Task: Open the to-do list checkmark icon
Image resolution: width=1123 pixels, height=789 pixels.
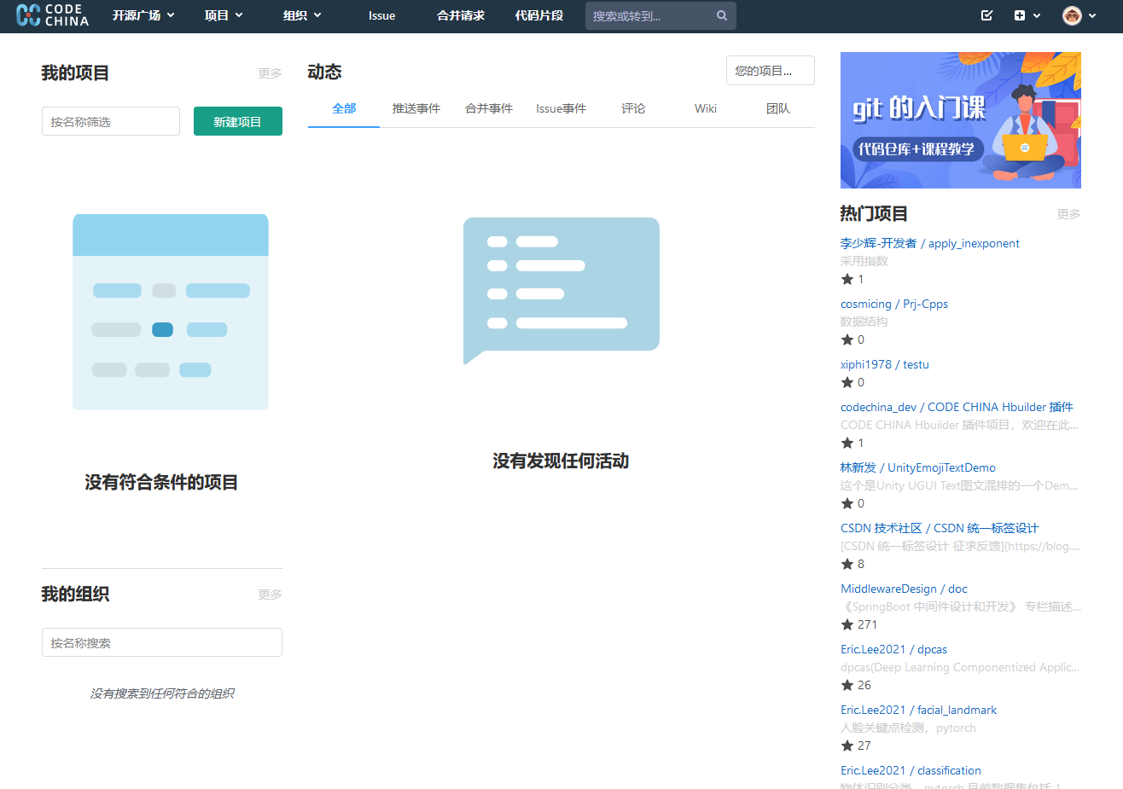Action: coord(987,15)
